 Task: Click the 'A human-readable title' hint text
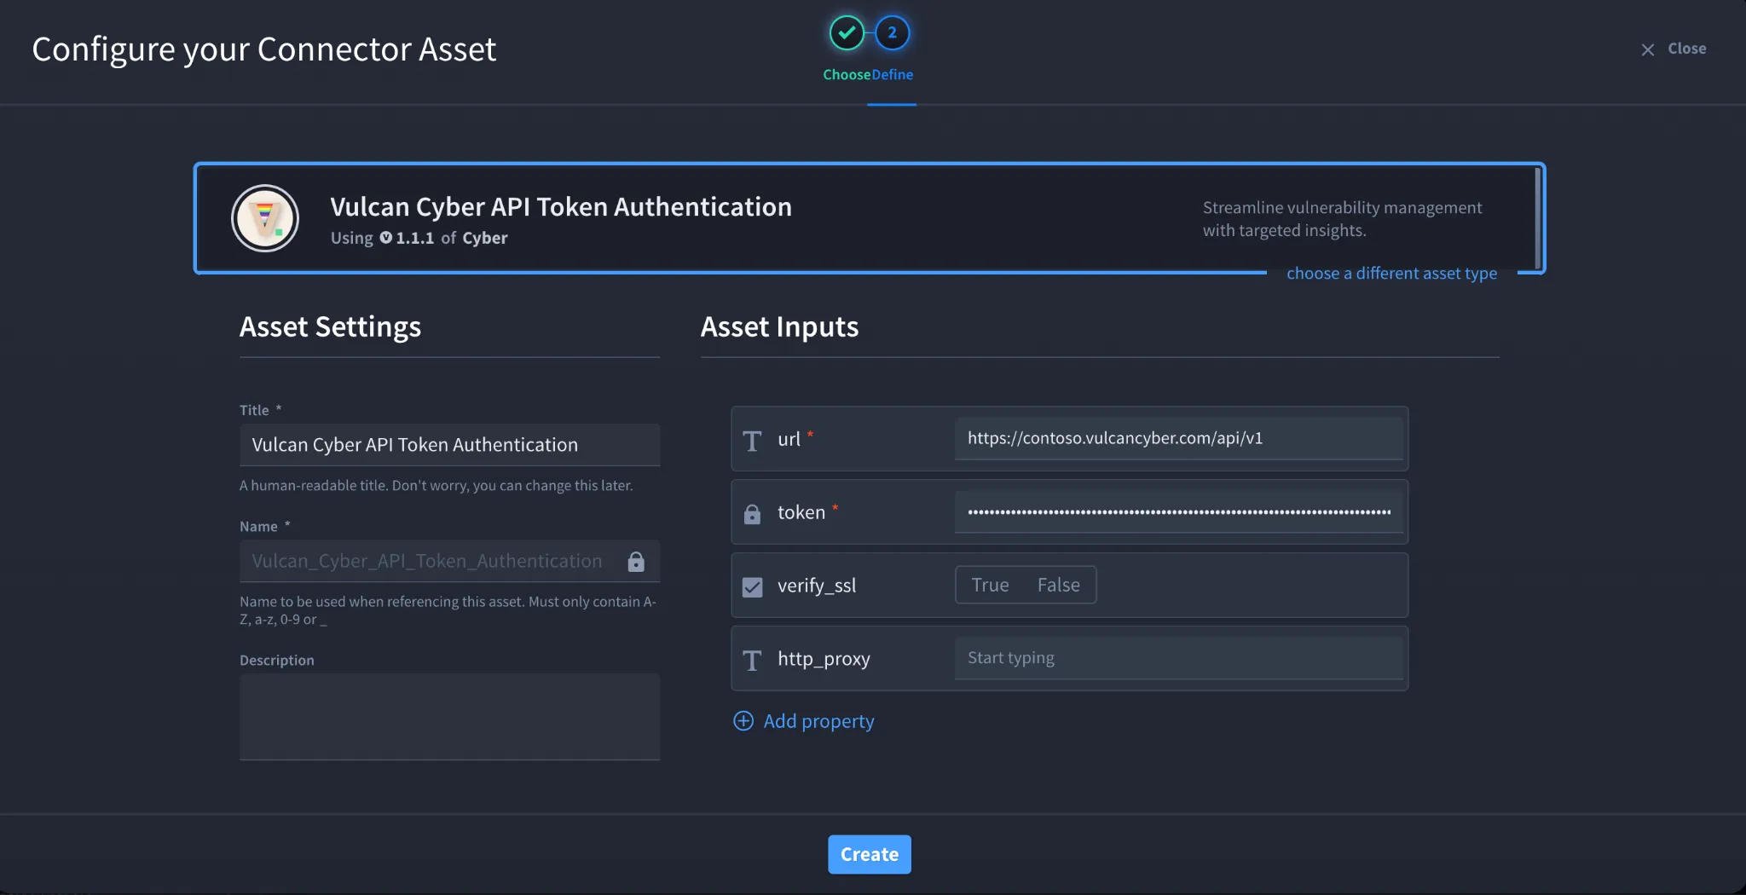[x=436, y=486]
